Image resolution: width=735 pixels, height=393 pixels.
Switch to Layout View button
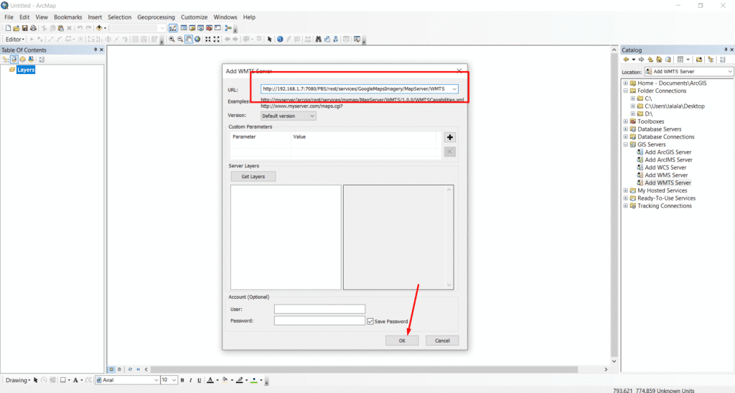[x=120, y=369]
